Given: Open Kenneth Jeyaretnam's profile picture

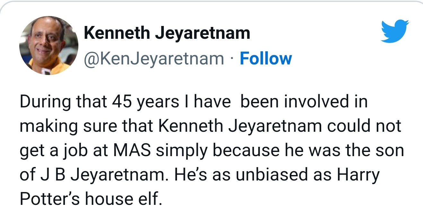Looking at the screenshot, I should (x=49, y=46).
